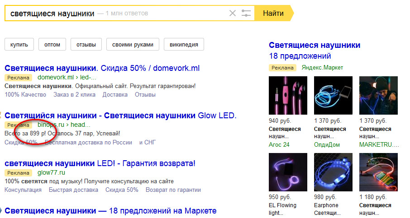The width and height of the screenshot is (410, 218).
Task: Follow the Заказ в 2 клика sitelink
Action: point(74,95)
